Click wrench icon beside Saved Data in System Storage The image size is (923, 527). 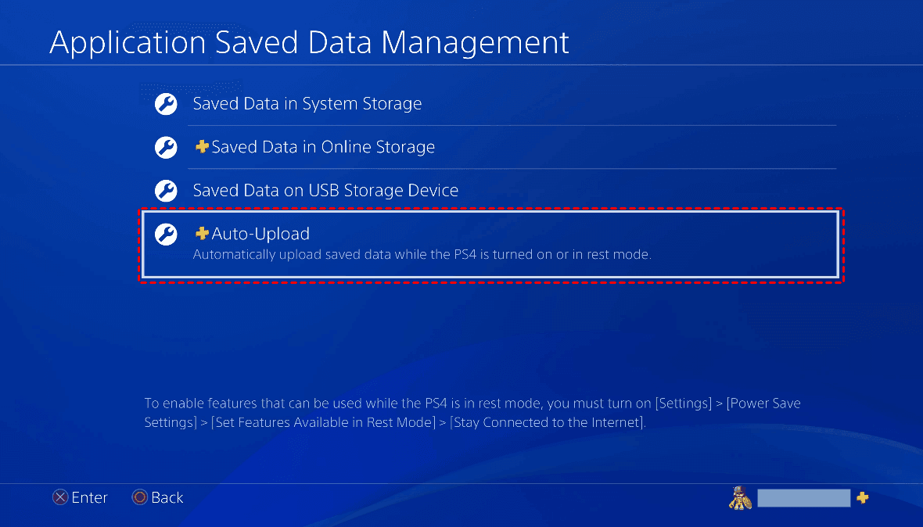click(166, 104)
